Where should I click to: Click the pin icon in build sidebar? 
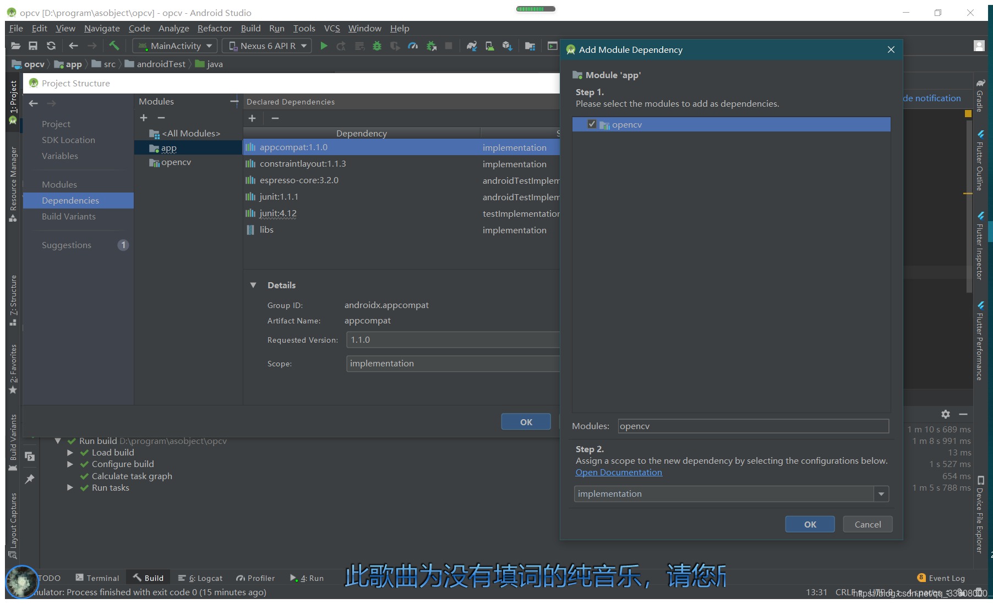(30, 479)
